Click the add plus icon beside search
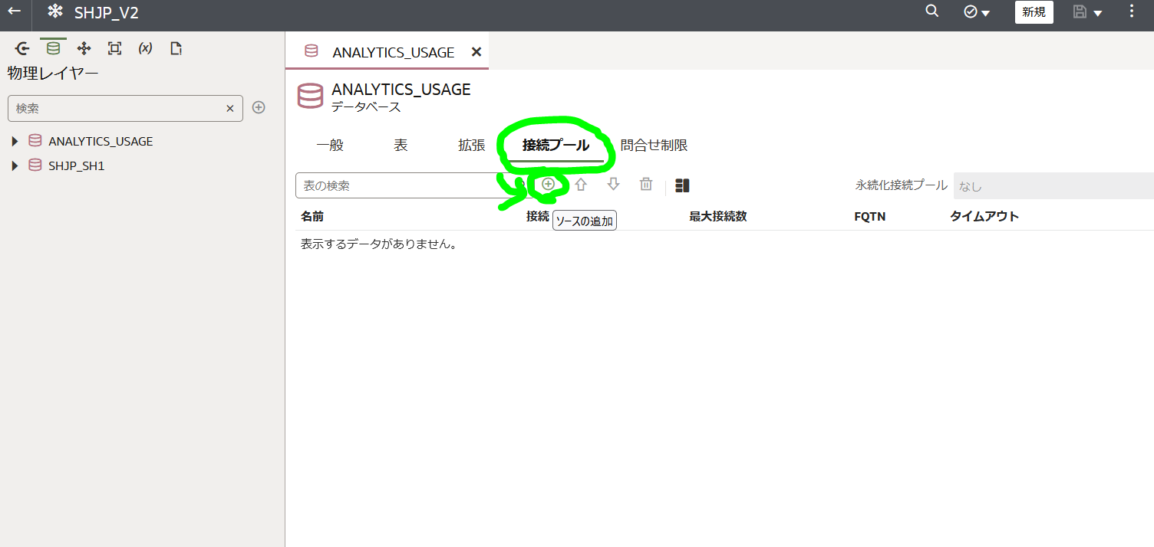The width and height of the screenshot is (1154, 547). (x=259, y=107)
